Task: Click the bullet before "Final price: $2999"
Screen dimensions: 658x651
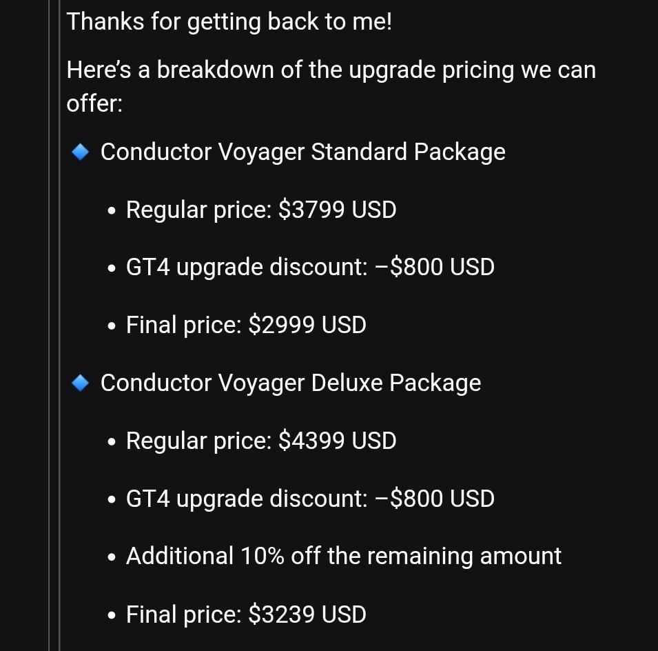Action: [112, 326]
